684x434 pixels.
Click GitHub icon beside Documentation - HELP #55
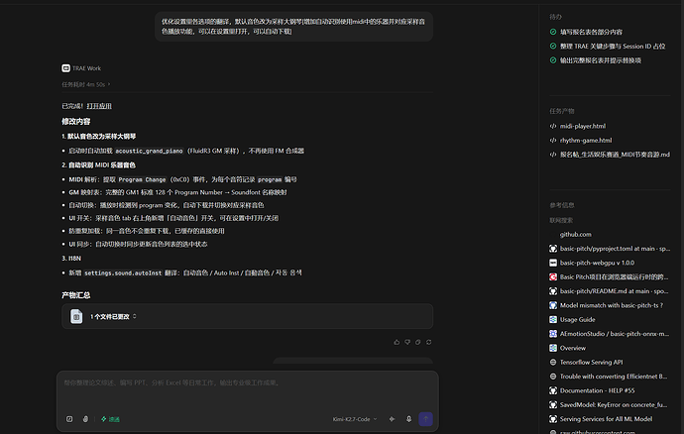click(x=553, y=390)
